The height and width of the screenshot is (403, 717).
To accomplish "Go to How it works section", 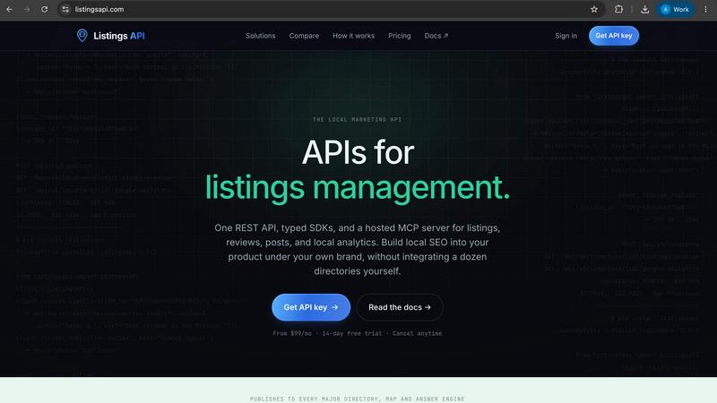I will (x=353, y=36).
